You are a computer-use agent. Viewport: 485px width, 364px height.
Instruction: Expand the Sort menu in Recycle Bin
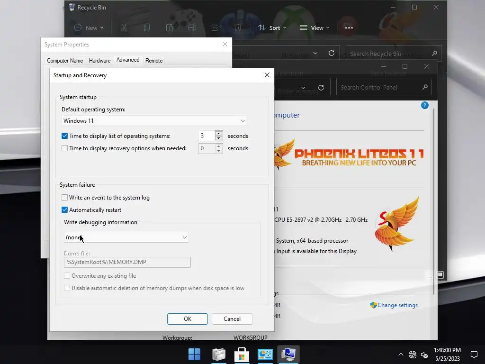272,28
